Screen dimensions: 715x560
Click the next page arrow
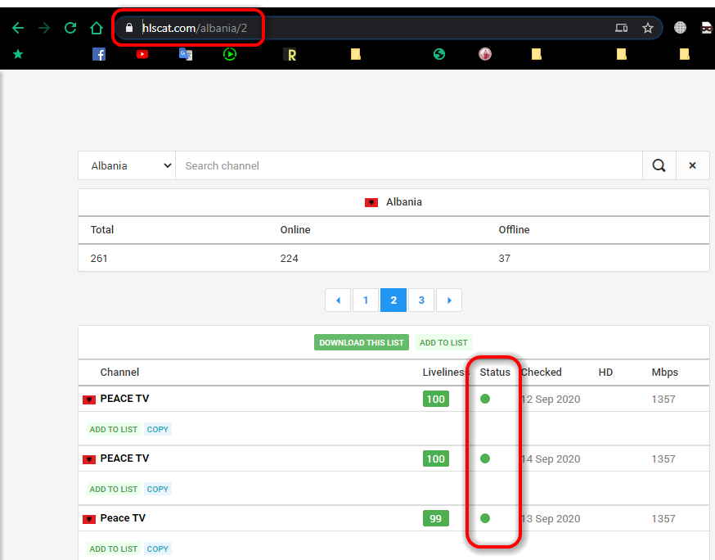[448, 300]
